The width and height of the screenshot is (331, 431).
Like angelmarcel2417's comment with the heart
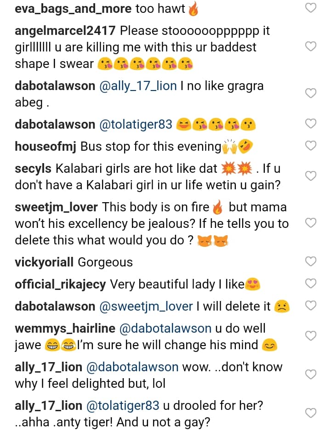tap(311, 46)
